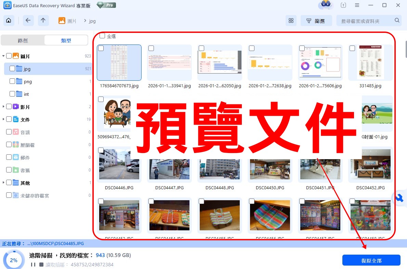Tick the int folder checkbox
Image resolution: width=407 pixels, height=269 pixels.
[12, 94]
